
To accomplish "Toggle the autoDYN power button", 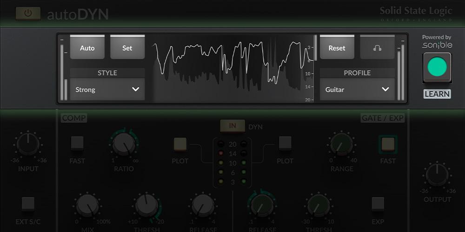I will [x=28, y=13].
